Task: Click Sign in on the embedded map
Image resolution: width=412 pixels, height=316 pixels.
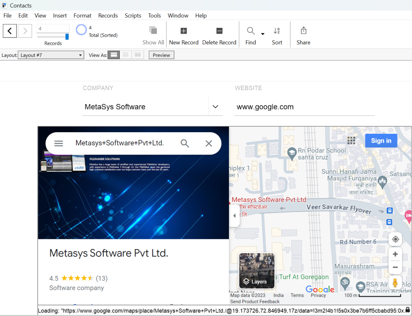Action: (x=381, y=140)
